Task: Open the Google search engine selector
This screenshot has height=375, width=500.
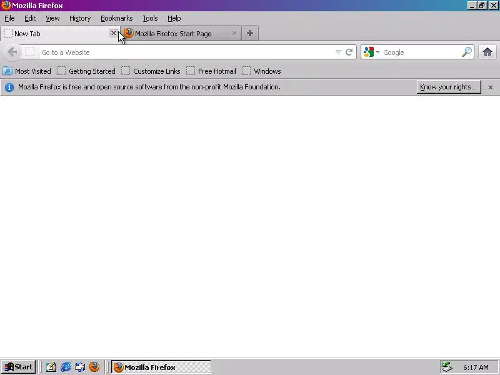Action: 371,52
